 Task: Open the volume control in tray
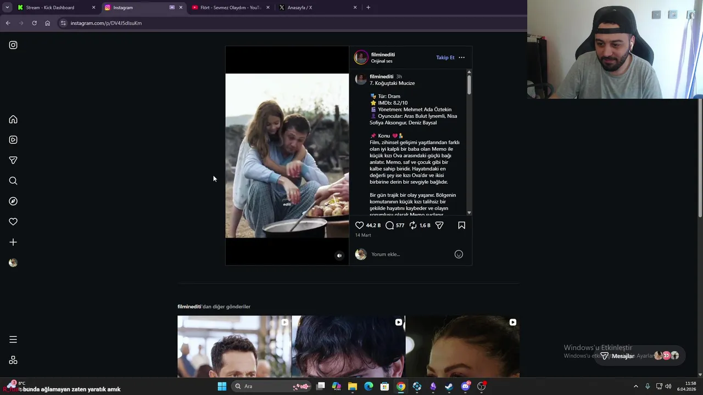[668, 387]
